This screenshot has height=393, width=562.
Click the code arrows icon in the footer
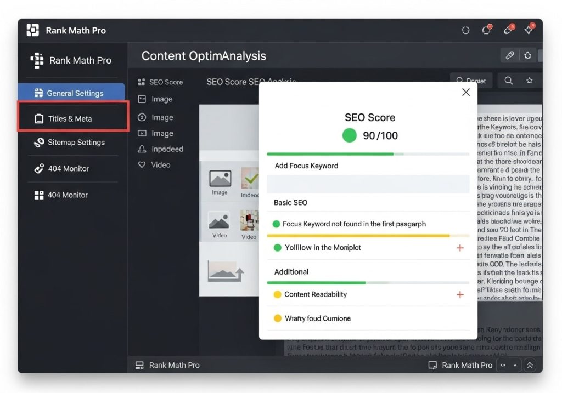[503, 366]
